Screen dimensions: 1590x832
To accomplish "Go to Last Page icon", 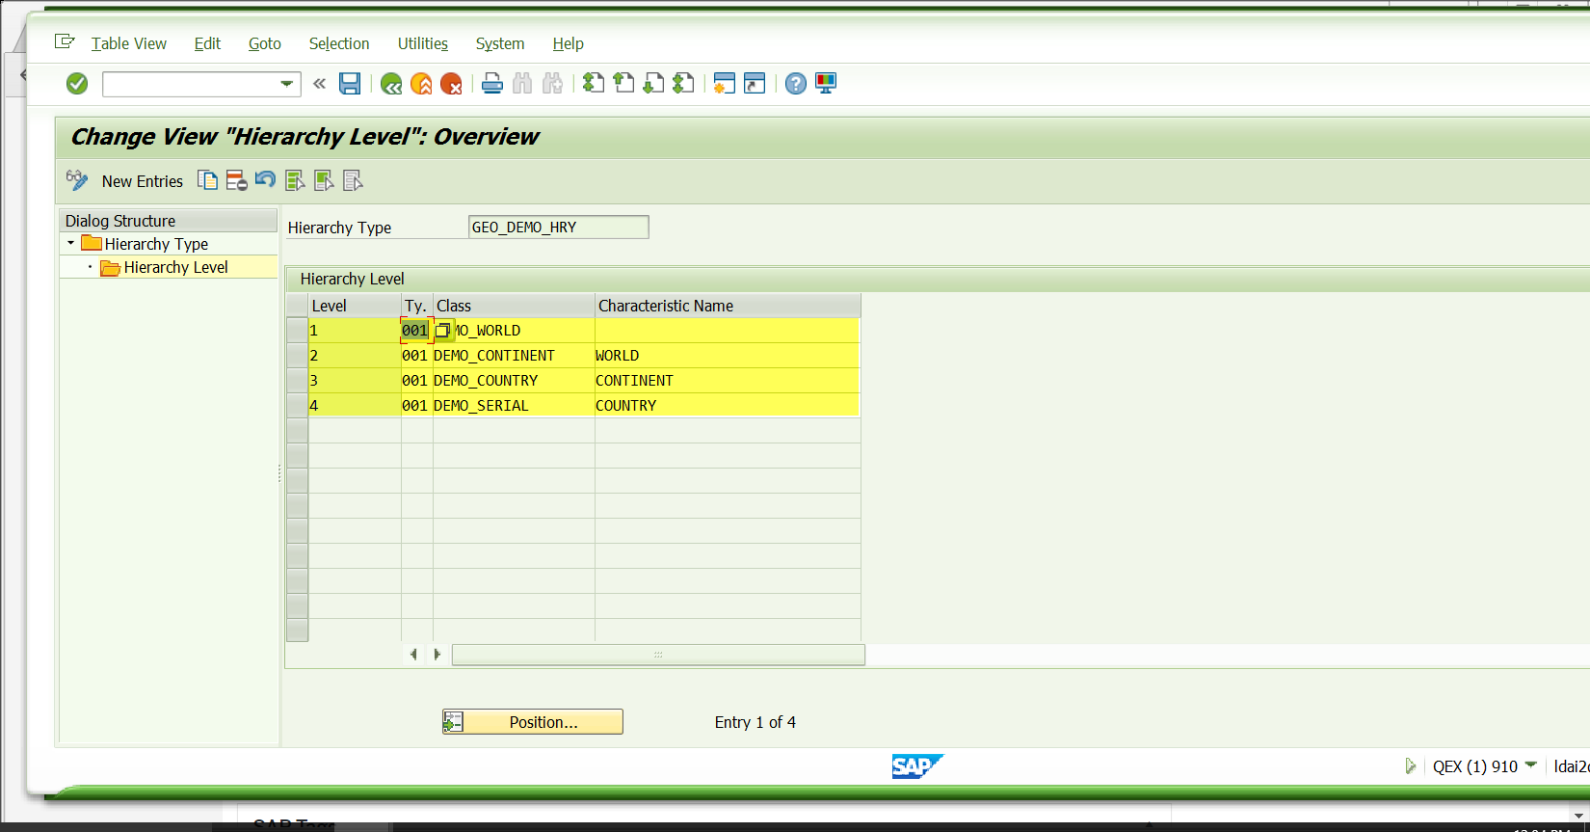I will click(x=683, y=84).
